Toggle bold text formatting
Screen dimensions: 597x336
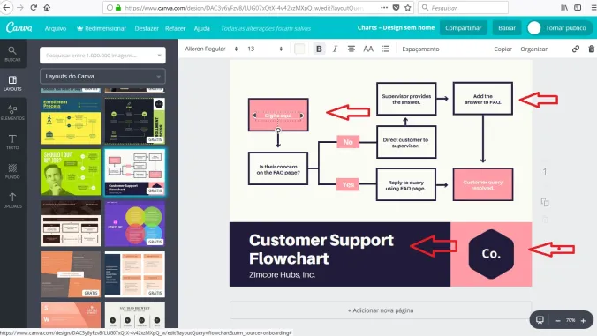pos(319,49)
